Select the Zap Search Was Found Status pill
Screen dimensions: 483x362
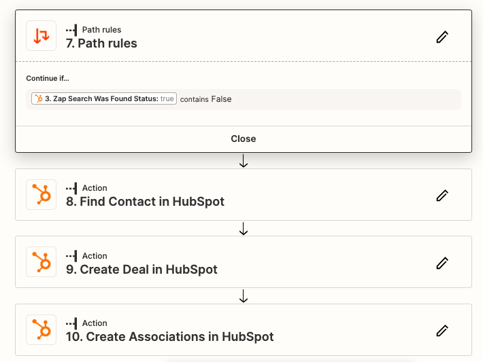coord(103,99)
